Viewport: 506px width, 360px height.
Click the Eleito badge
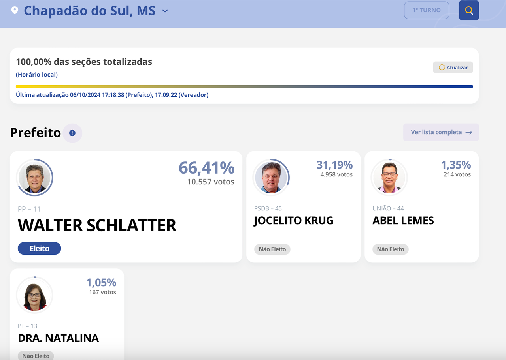click(x=40, y=248)
